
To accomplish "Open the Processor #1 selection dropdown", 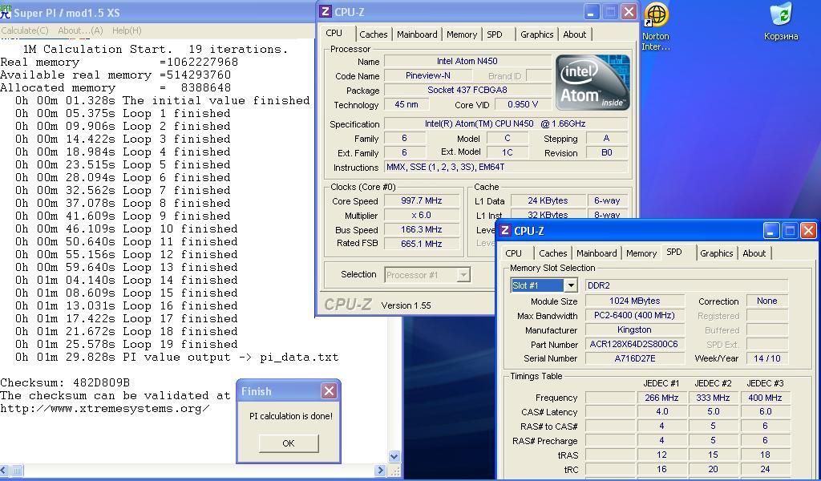I will click(463, 275).
